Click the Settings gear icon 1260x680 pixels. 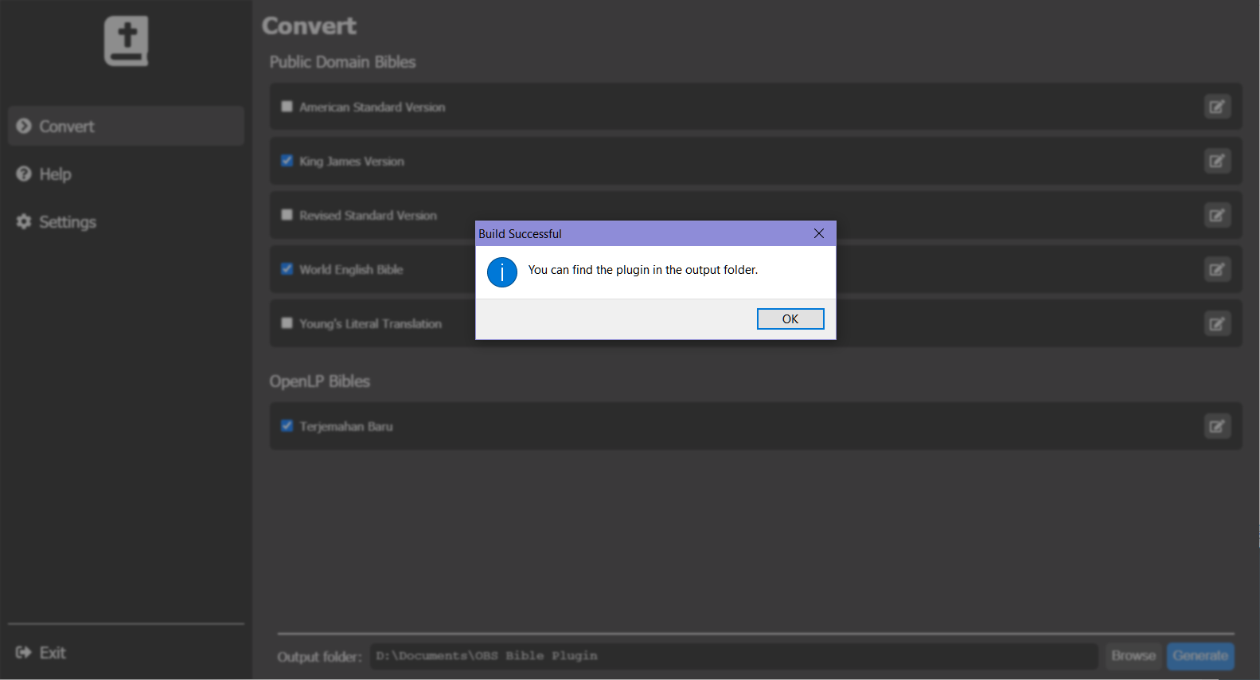[x=24, y=221]
